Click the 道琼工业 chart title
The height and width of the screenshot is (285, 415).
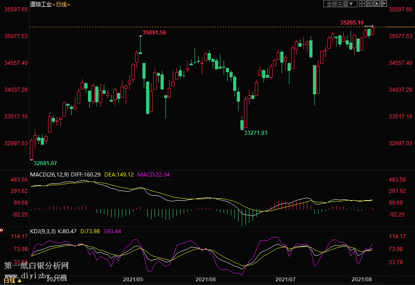(40, 4)
